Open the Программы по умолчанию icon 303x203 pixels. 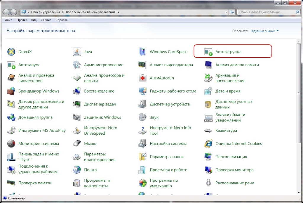click(143, 183)
